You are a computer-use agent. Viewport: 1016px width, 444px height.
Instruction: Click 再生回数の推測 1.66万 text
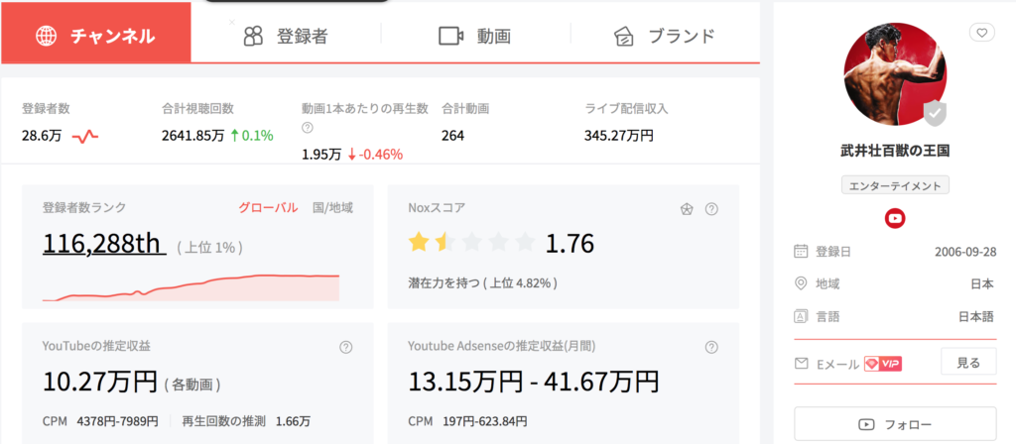246,421
